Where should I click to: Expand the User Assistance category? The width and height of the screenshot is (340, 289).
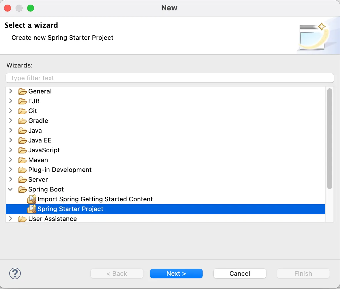coord(10,218)
